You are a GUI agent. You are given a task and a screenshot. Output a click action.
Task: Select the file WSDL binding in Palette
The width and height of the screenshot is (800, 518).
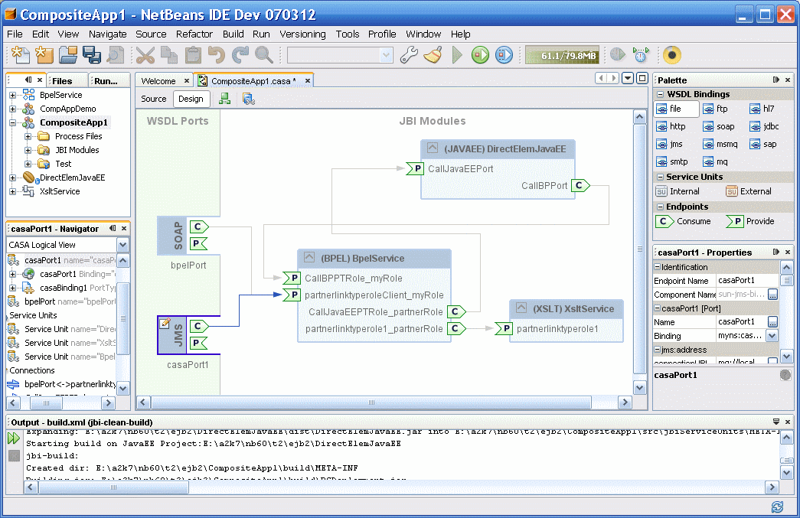click(x=676, y=109)
